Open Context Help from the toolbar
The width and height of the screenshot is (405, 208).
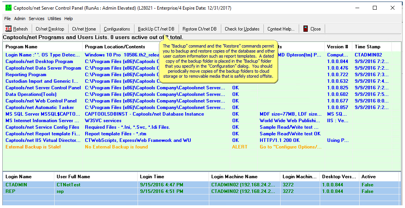coord(281,29)
